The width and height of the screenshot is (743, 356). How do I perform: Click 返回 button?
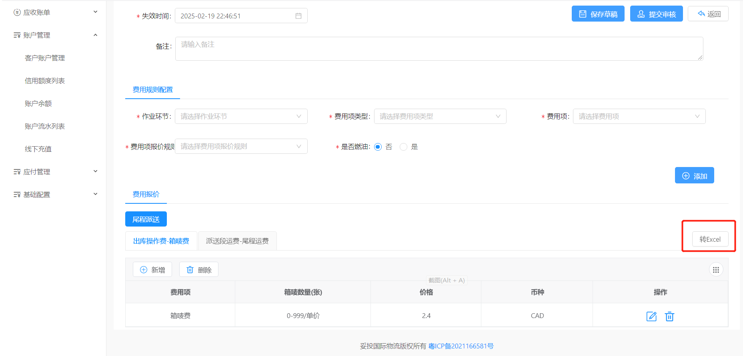tap(708, 14)
